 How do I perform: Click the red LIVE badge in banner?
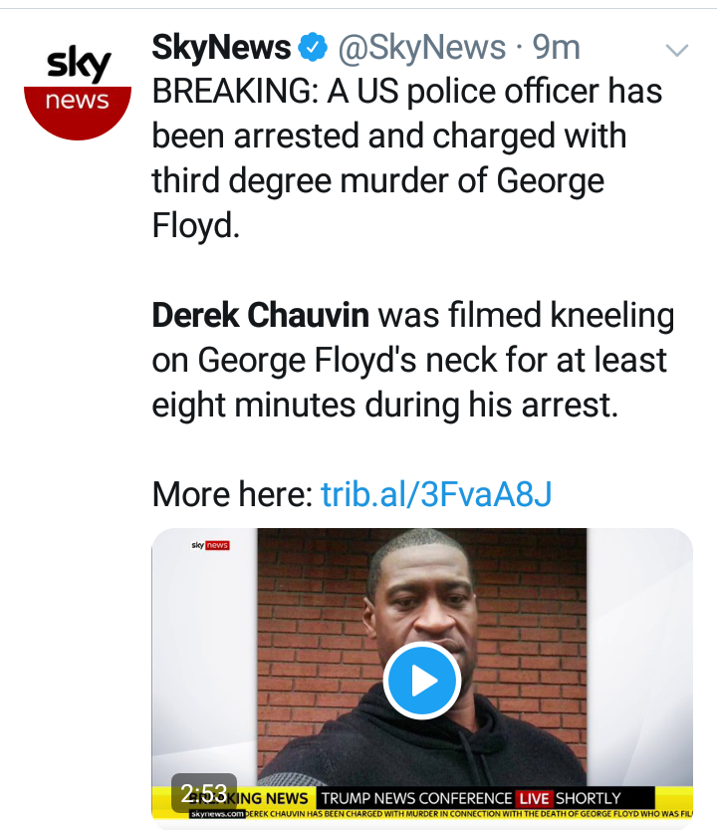tap(533, 798)
